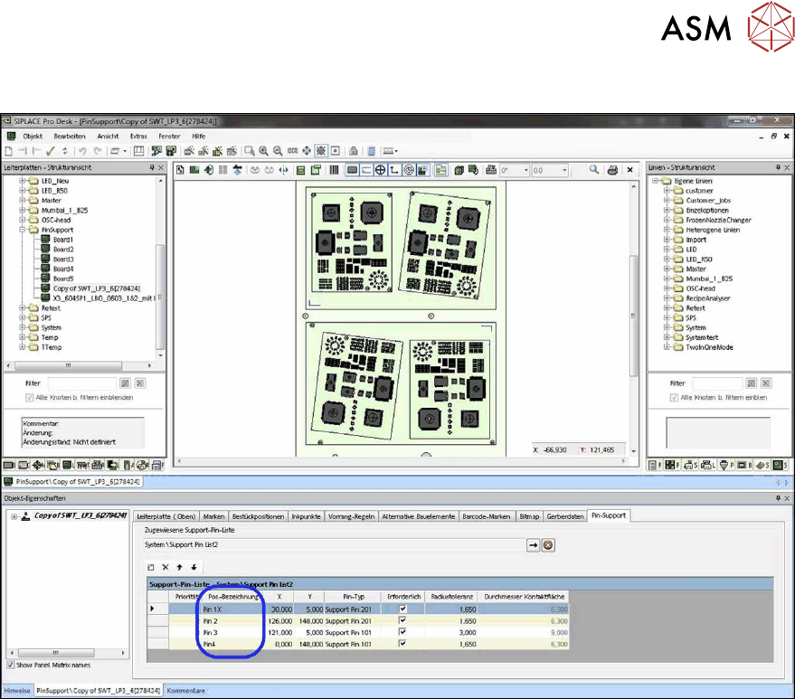Collapse the PinSupport folder
Screen dimensions: 795x699
click(23, 230)
